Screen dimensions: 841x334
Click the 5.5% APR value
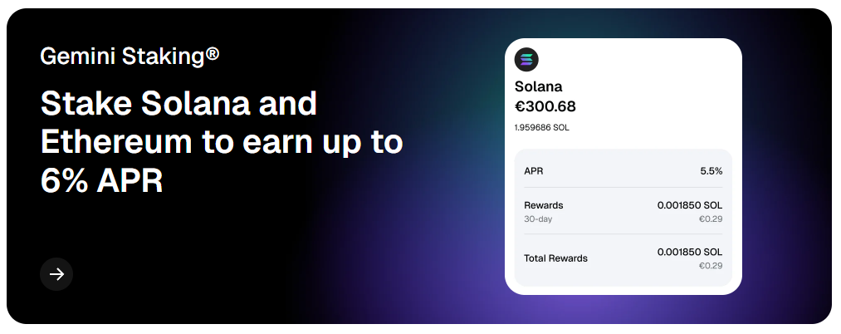711,170
